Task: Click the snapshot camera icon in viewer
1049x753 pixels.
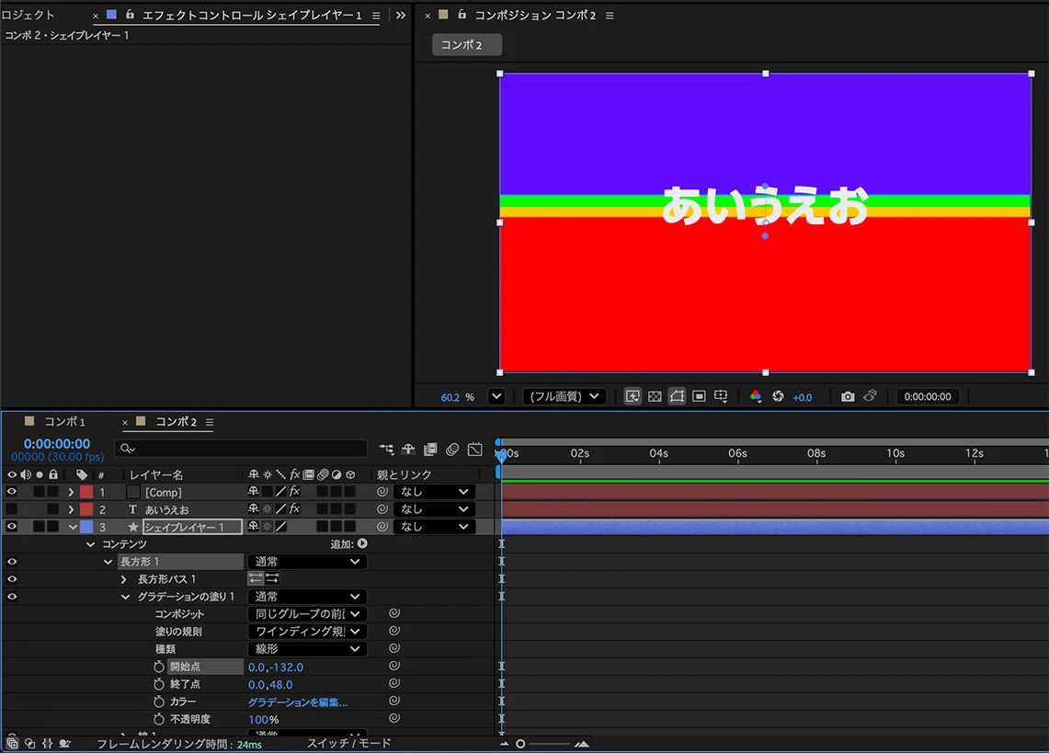Action: [848, 396]
